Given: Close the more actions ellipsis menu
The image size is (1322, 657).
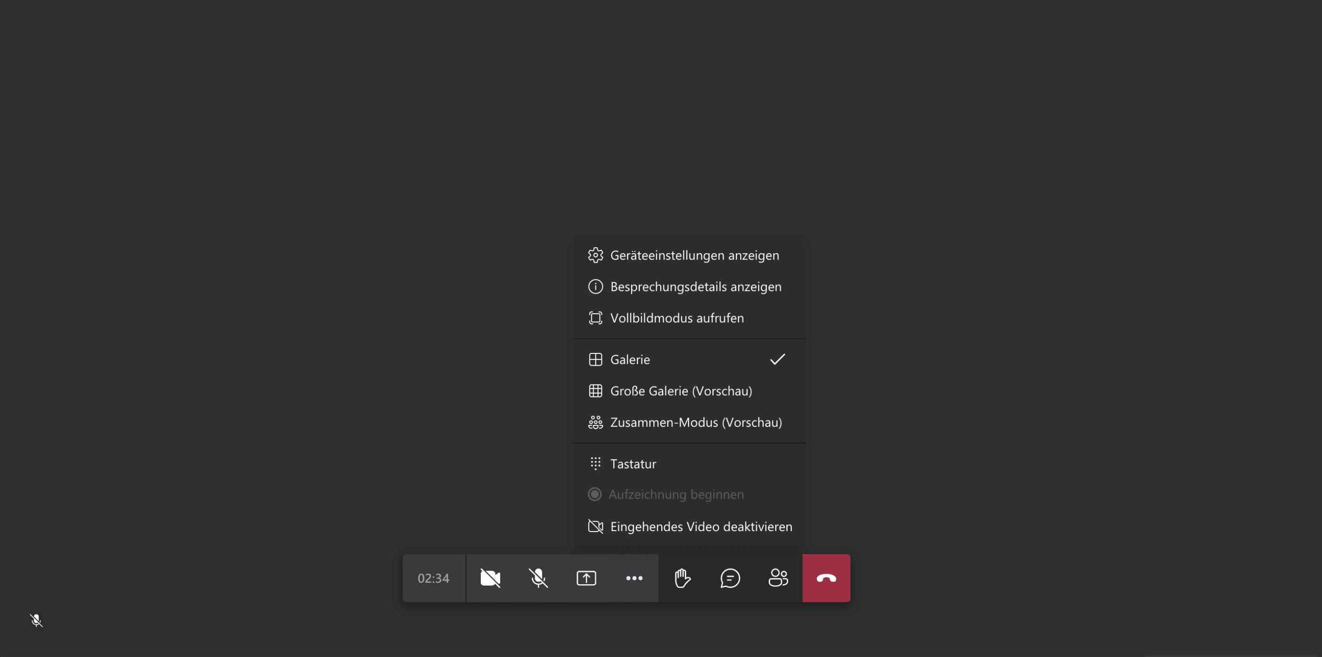Looking at the screenshot, I should point(634,578).
